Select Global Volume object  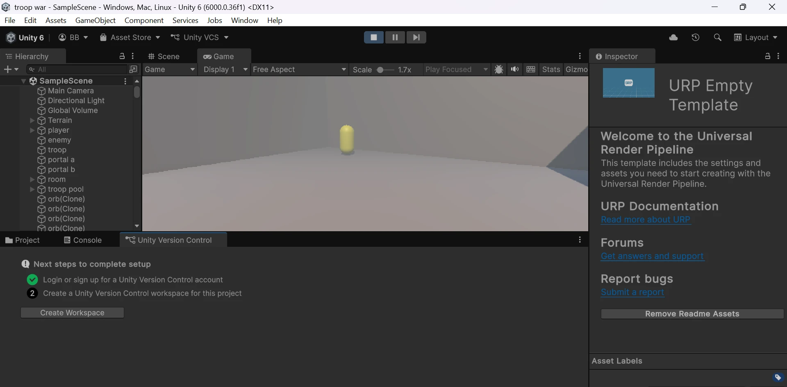(x=73, y=110)
